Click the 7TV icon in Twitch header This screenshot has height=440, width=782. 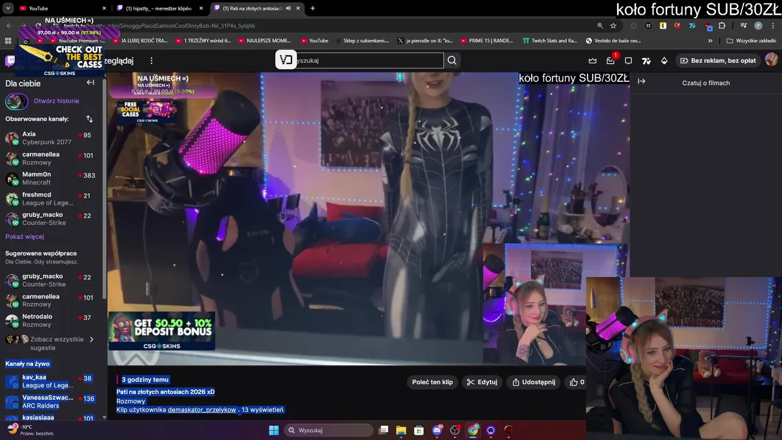pos(646,61)
